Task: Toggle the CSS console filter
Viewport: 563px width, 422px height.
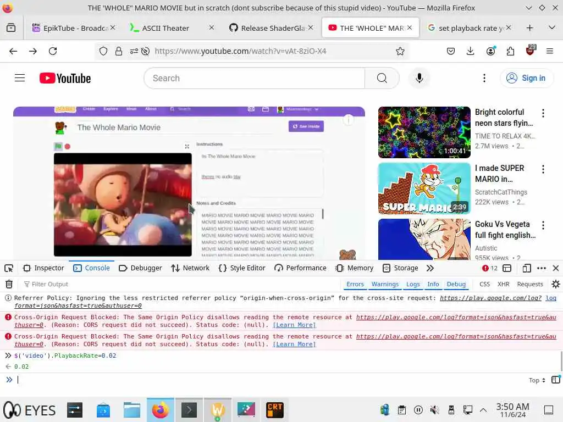Action: [x=485, y=284]
